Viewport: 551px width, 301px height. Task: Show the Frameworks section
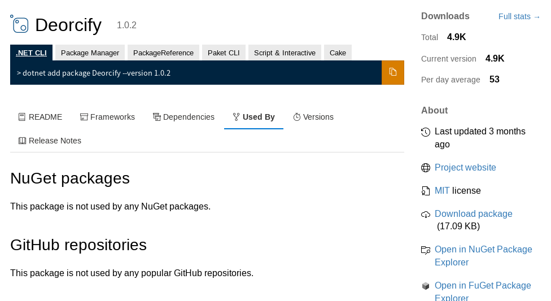click(107, 117)
